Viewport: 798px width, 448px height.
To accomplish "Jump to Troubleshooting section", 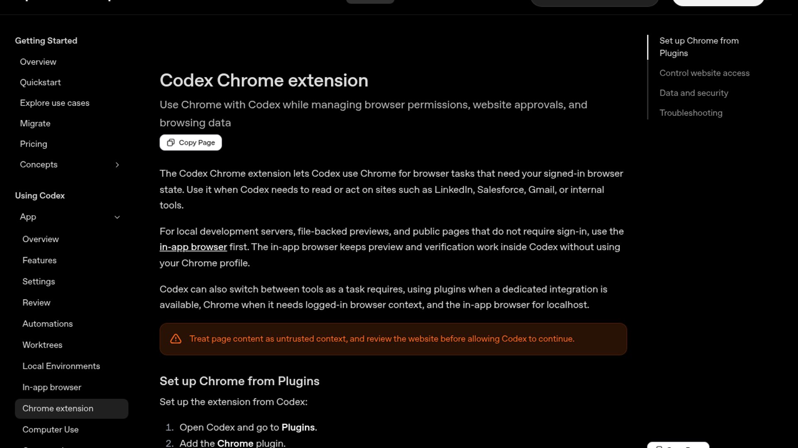I will pos(691,113).
